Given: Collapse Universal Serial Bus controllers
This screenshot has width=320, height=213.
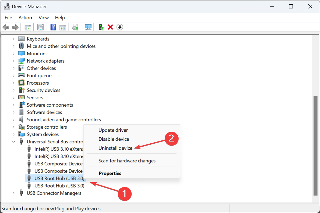Looking at the screenshot, I should pos(13,142).
